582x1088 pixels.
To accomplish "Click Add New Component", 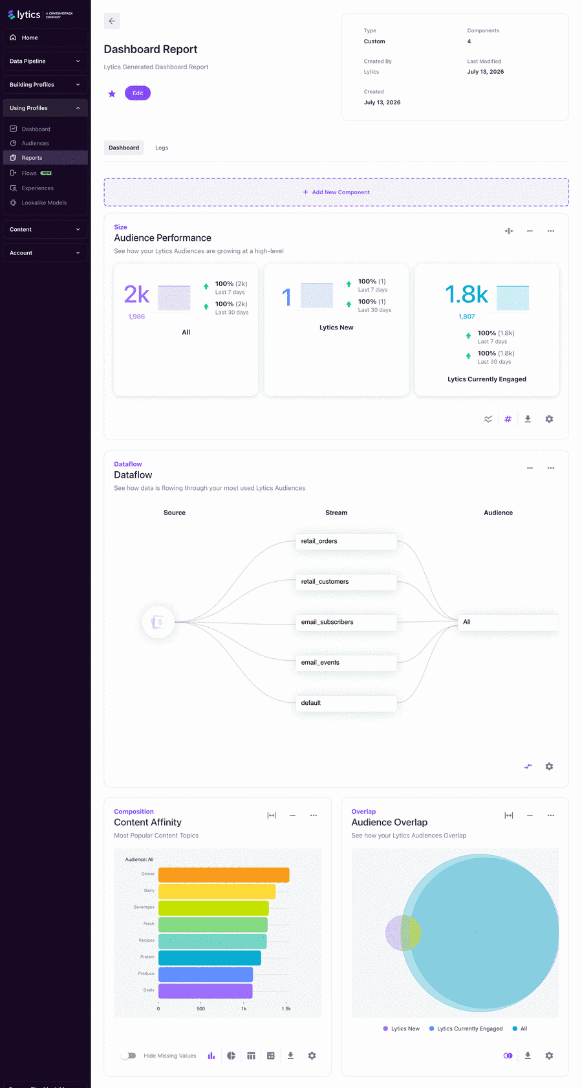I will pyautogui.click(x=336, y=192).
